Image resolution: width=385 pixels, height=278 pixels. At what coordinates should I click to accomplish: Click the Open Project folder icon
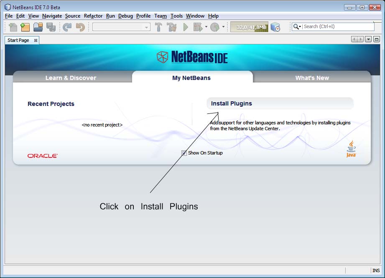38,27
